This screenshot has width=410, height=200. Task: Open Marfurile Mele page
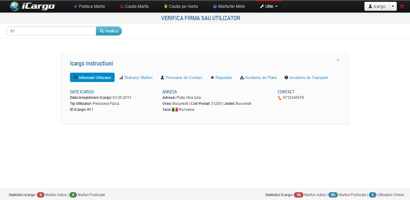pyautogui.click(x=229, y=6)
